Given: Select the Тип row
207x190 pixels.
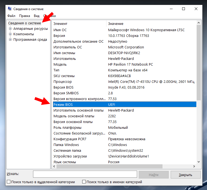Looking at the screenshot, I should point(125,70).
